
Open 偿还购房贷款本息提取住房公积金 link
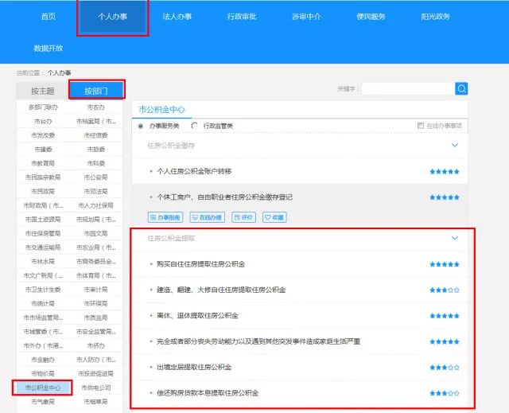[208, 393]
